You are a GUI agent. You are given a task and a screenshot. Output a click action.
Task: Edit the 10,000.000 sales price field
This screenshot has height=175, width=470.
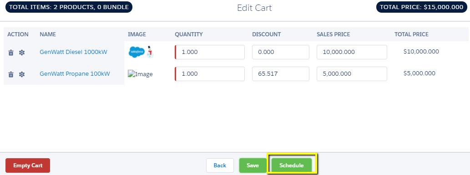tap(352, 52)
